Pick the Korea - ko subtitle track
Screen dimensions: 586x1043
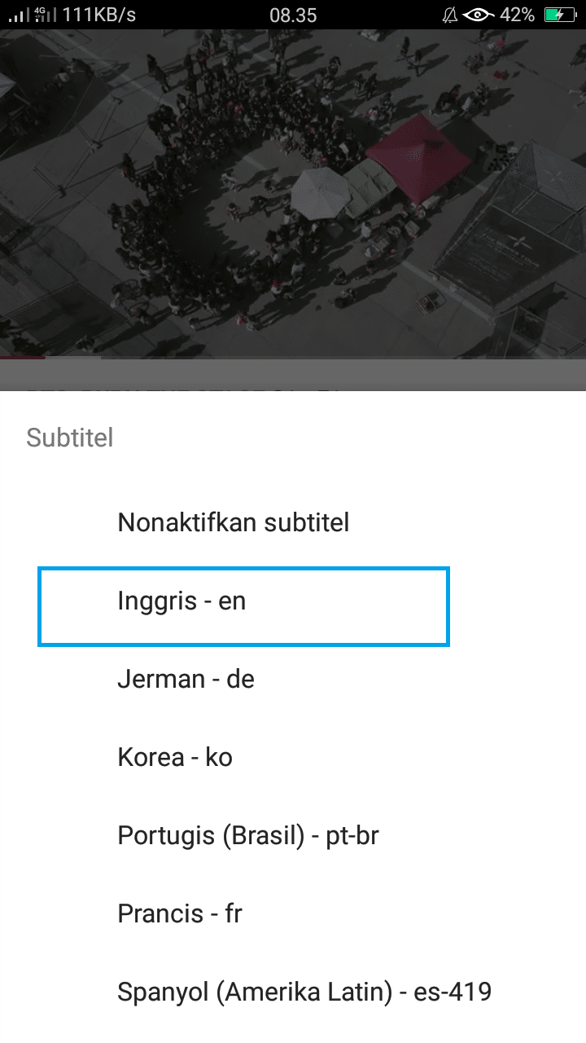[x=175, y=757]
